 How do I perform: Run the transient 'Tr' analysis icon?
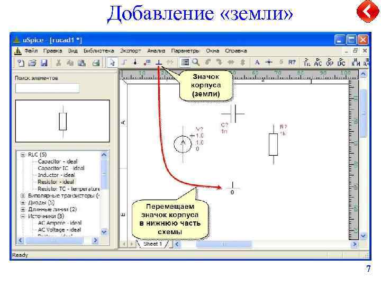[306, 62]
